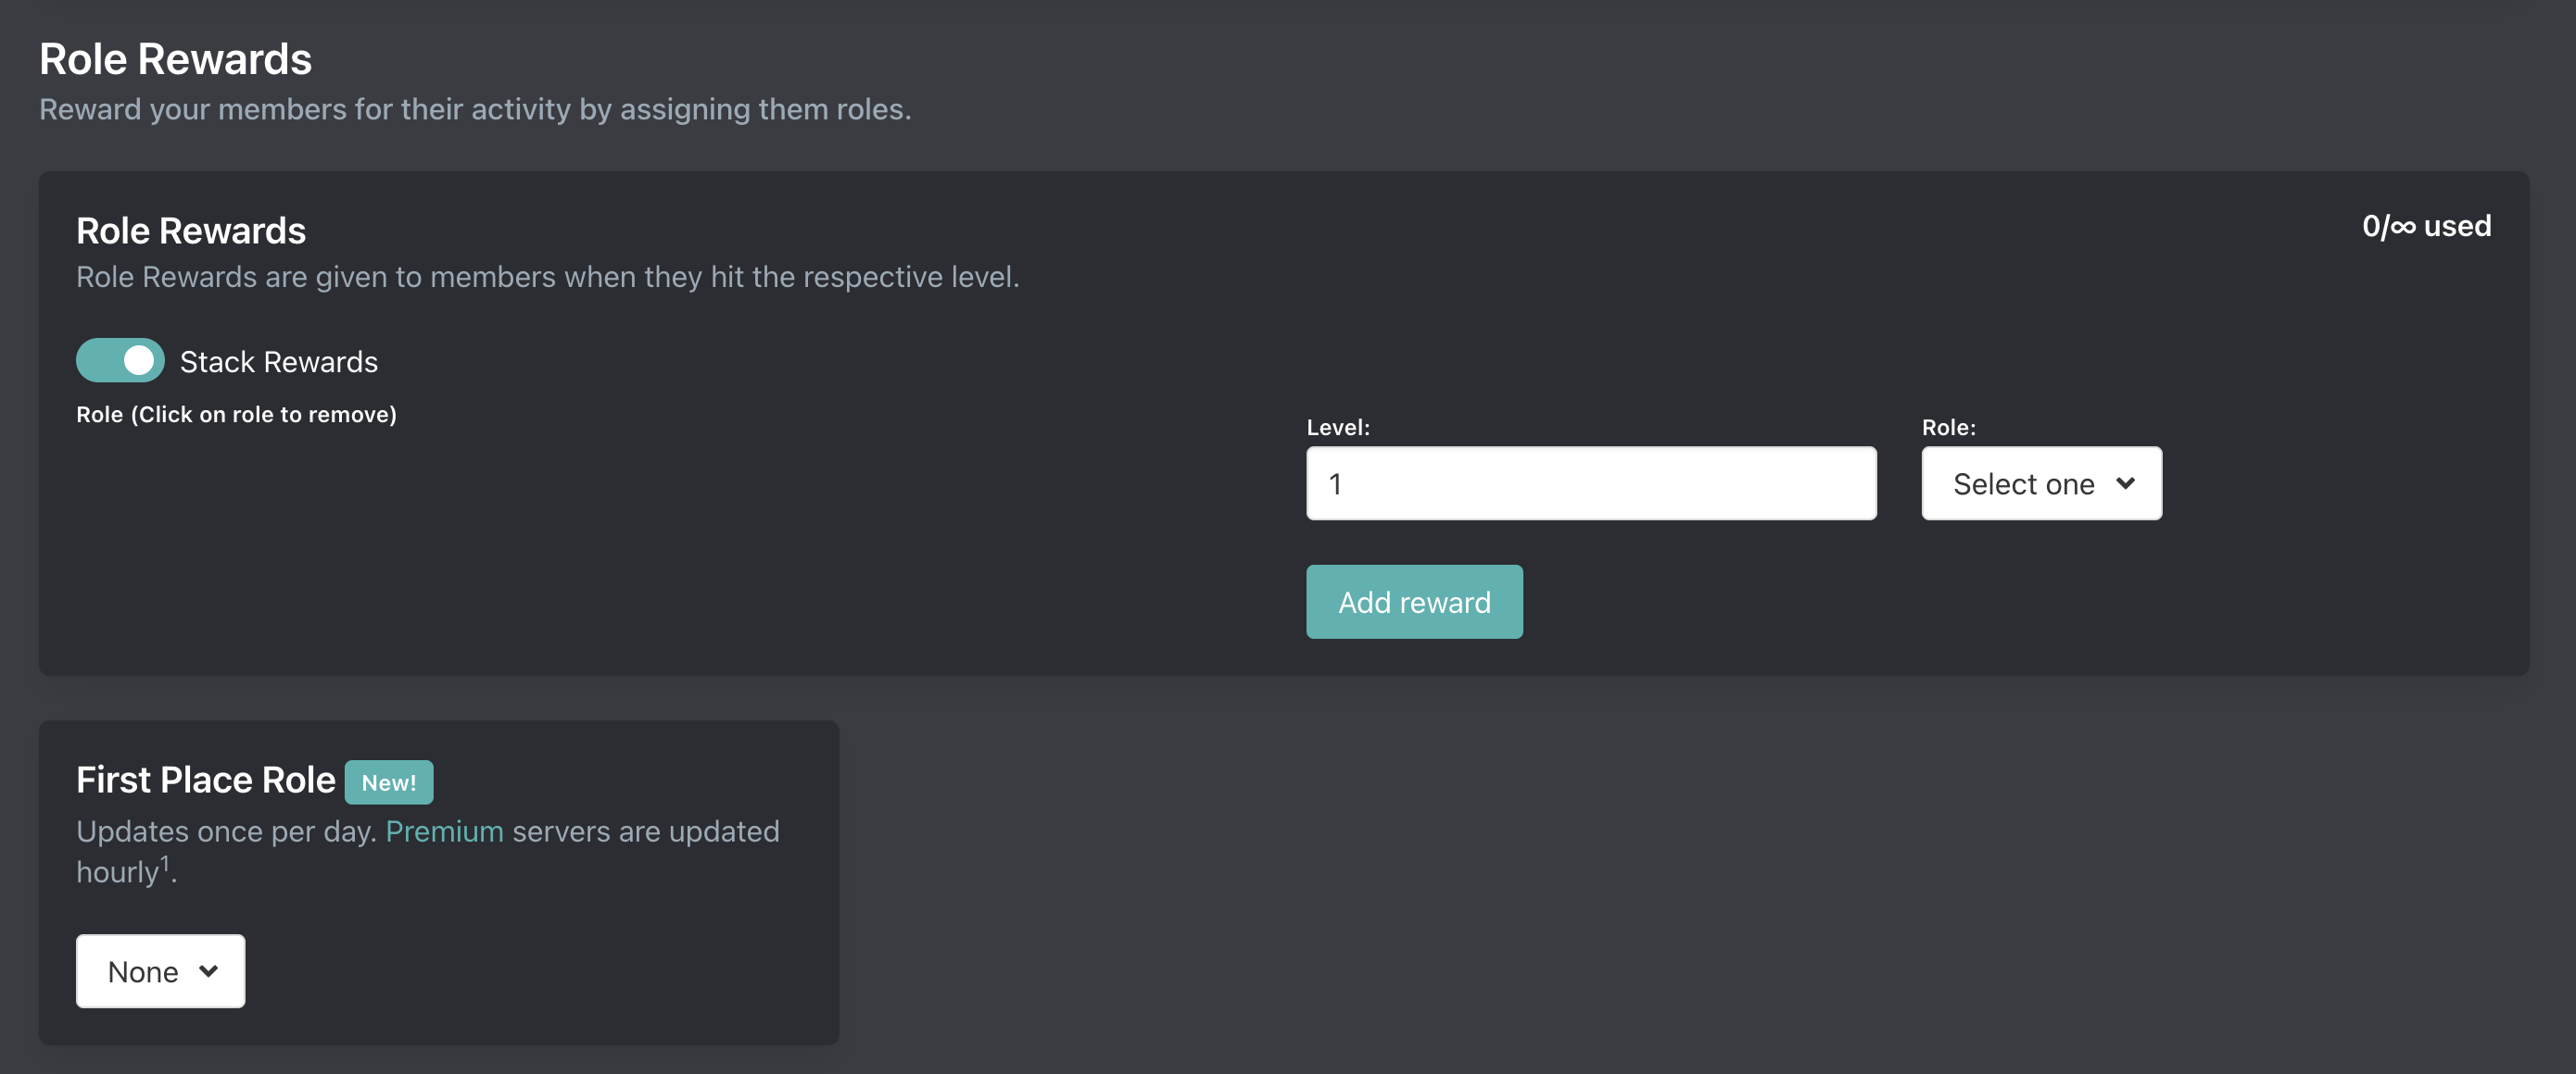Click the First Place Role heading
This screenshot has height=1074, width=2576.
click(205, 781)
